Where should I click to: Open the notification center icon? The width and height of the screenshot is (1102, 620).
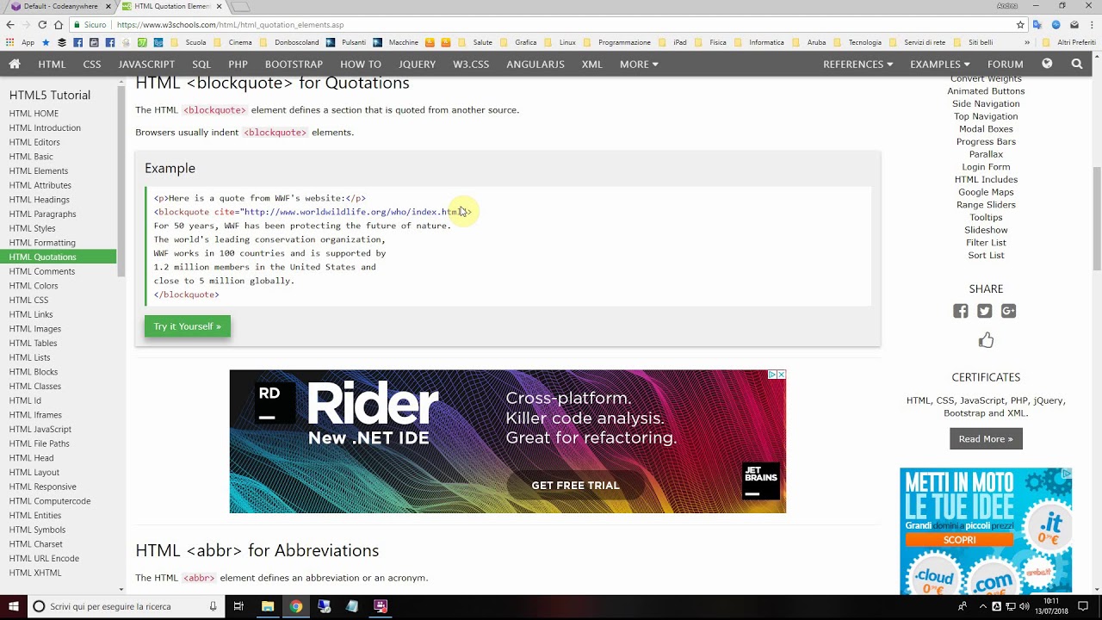[1084, 606]
